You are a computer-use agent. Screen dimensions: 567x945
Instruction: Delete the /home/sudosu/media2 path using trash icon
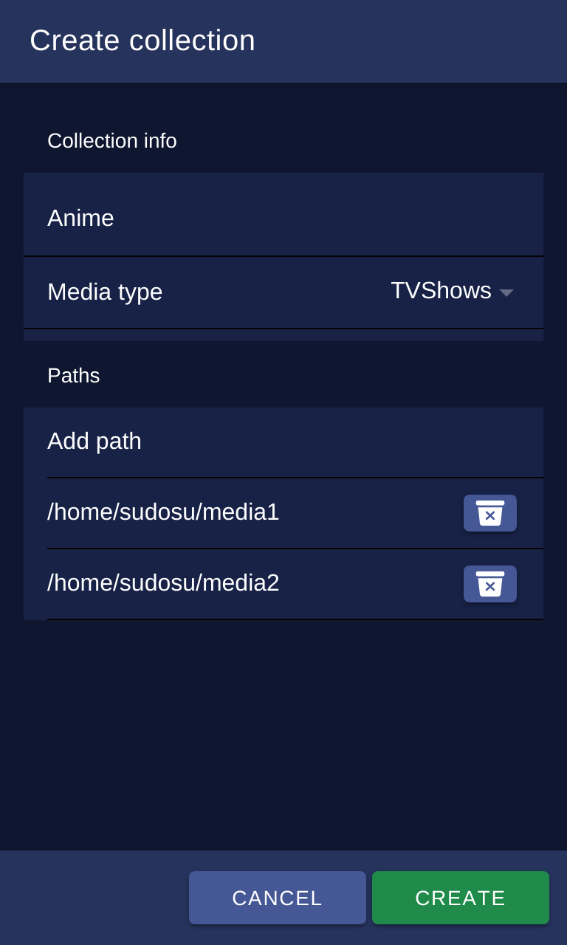click(x=490, y=584)
